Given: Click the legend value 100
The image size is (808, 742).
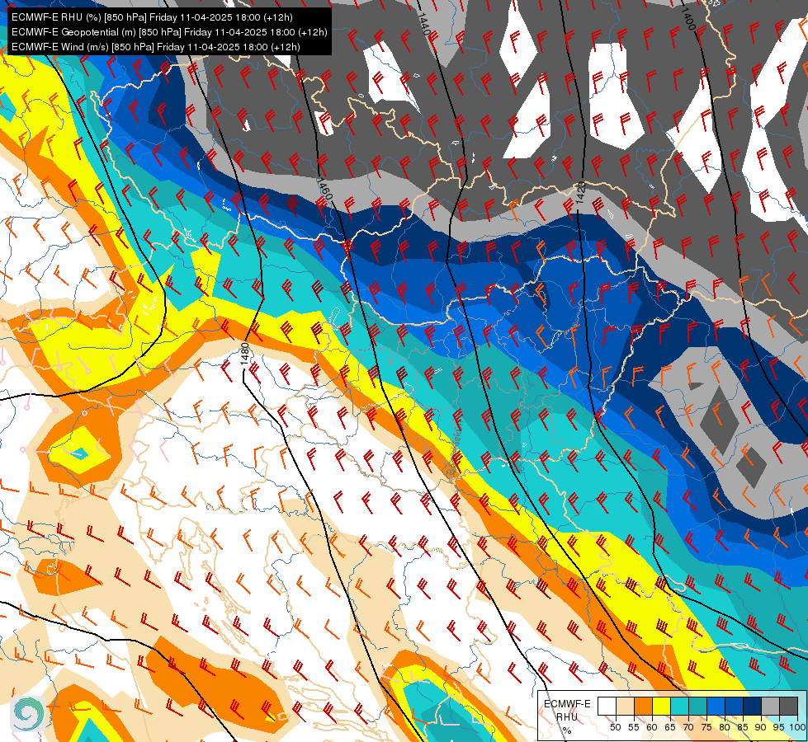Looking at the screenshot, I should coord(797,727).
